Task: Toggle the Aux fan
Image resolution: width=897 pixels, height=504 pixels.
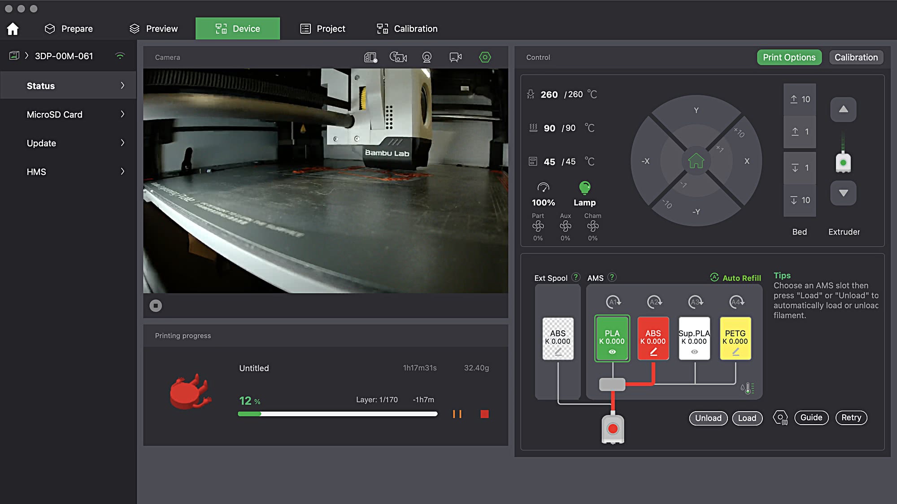Action: 565,226
